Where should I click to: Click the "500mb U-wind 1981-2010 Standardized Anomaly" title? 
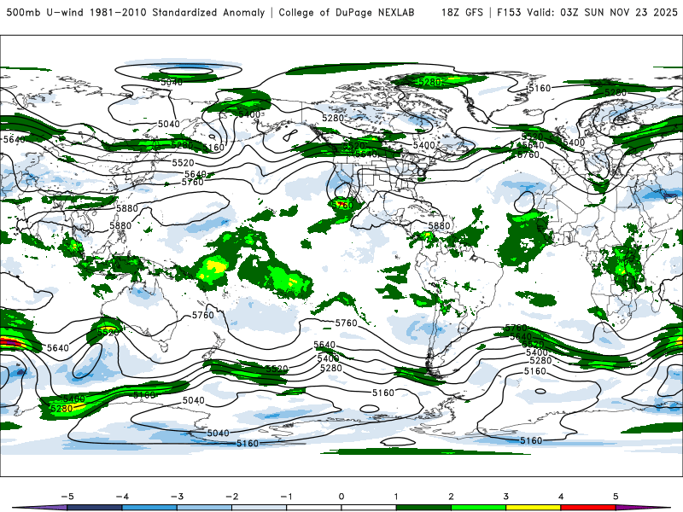click(x=136, y=13)
